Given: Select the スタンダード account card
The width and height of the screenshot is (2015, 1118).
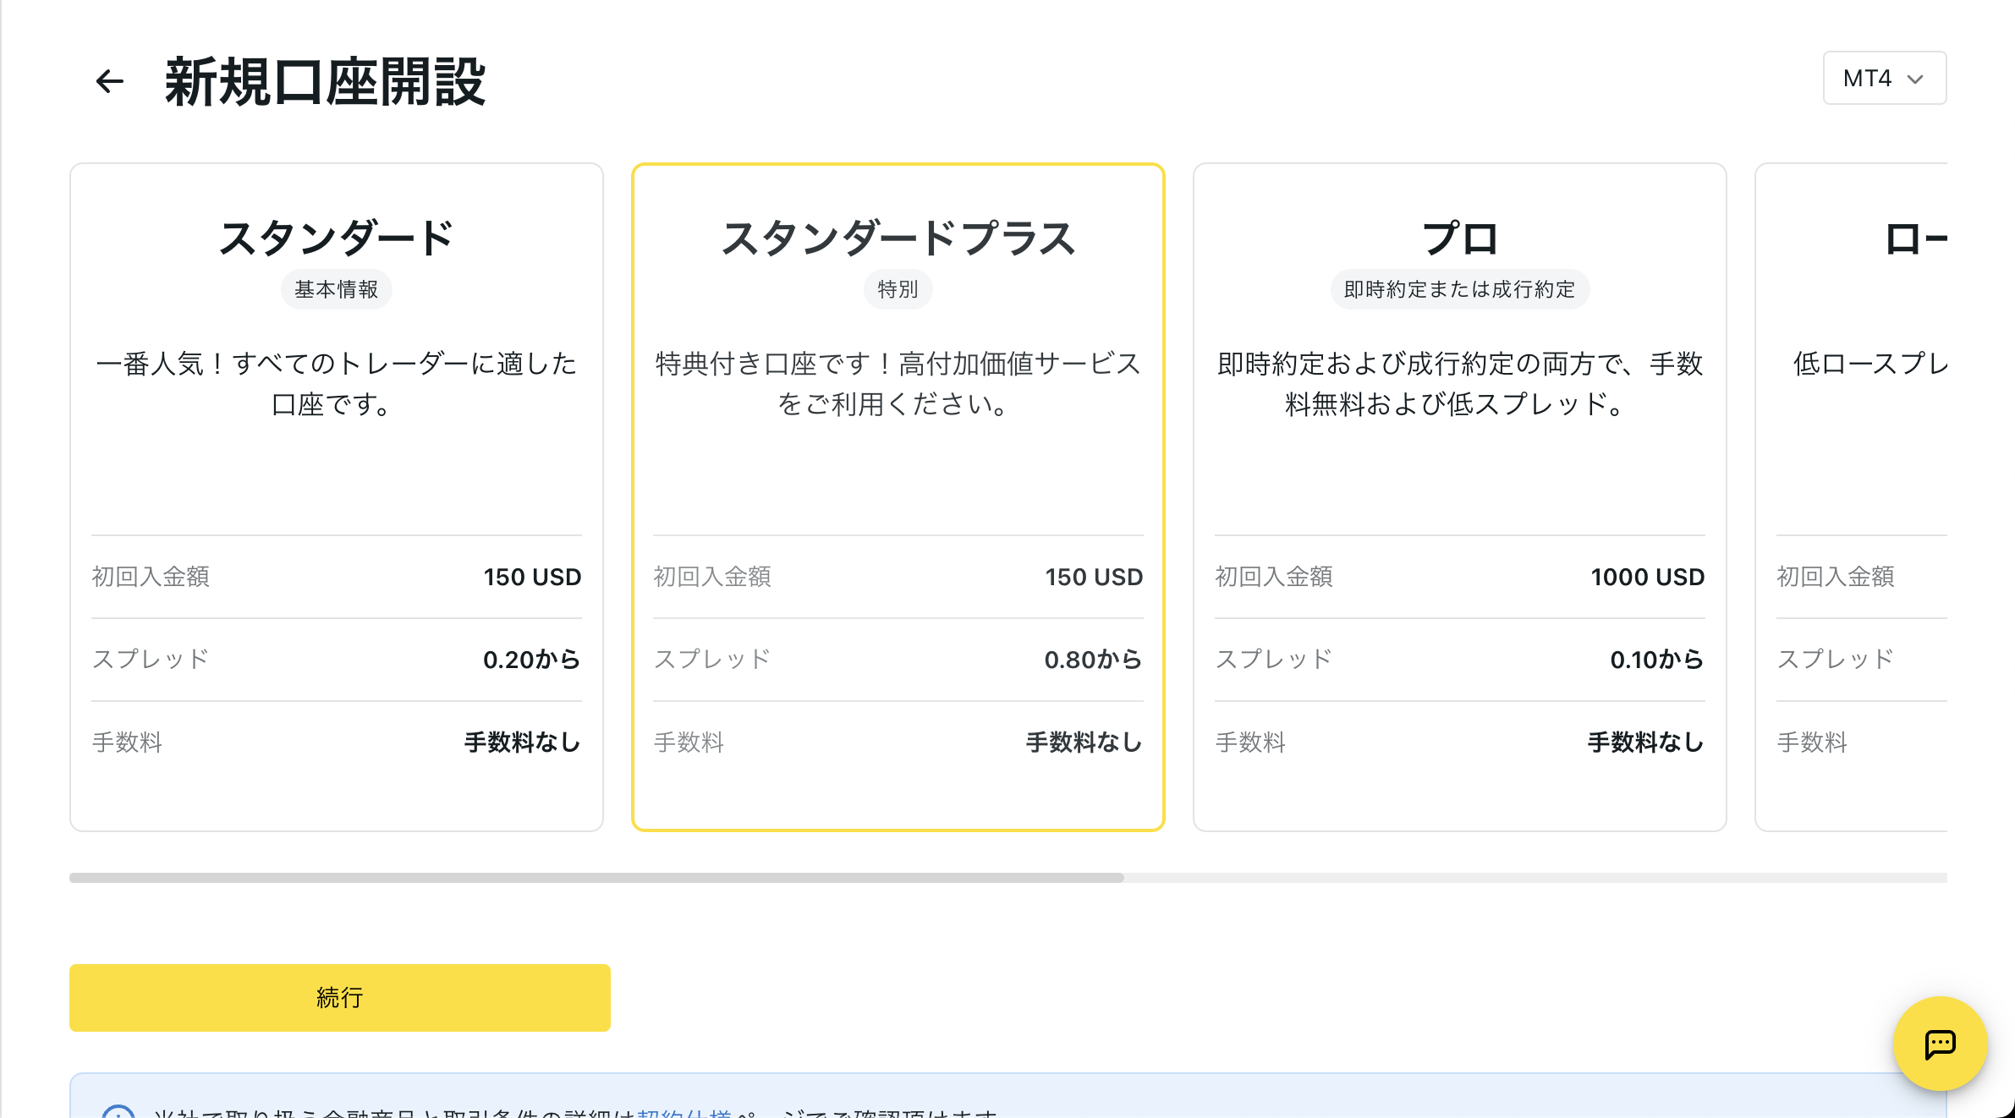Looking at the screenshot, I should 336,474.
